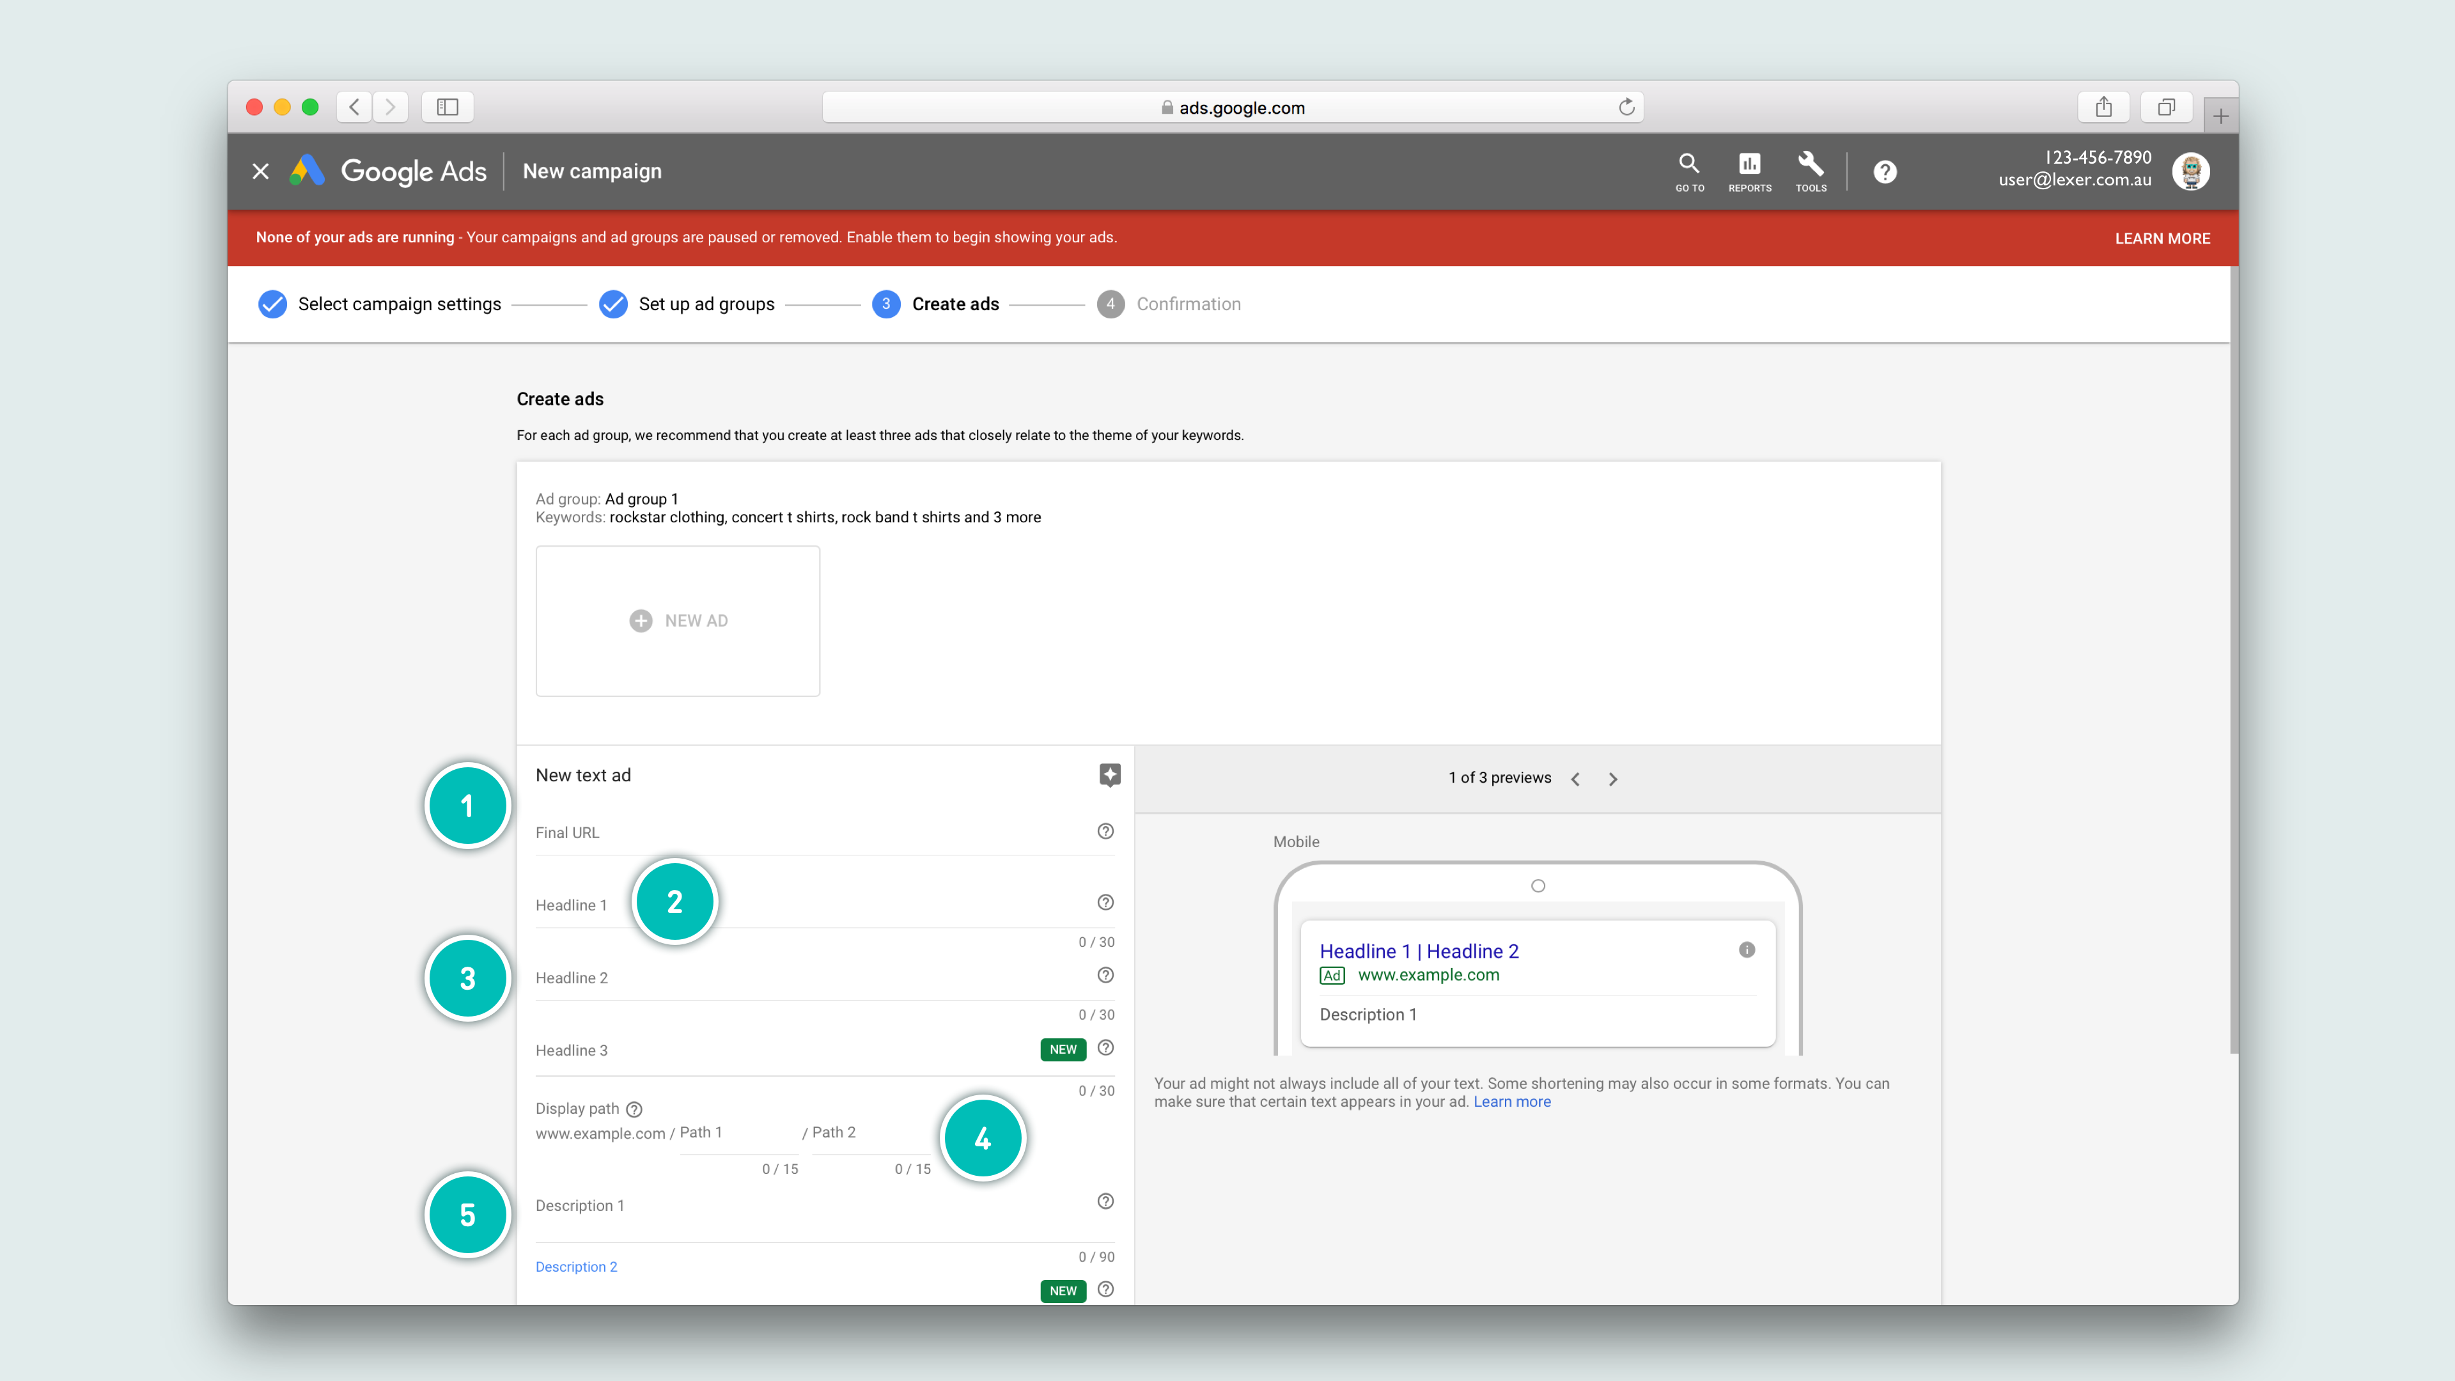Click the account avatar picture
Viewport: 2455px width, 1381px height.
[x=2190, y=171]
